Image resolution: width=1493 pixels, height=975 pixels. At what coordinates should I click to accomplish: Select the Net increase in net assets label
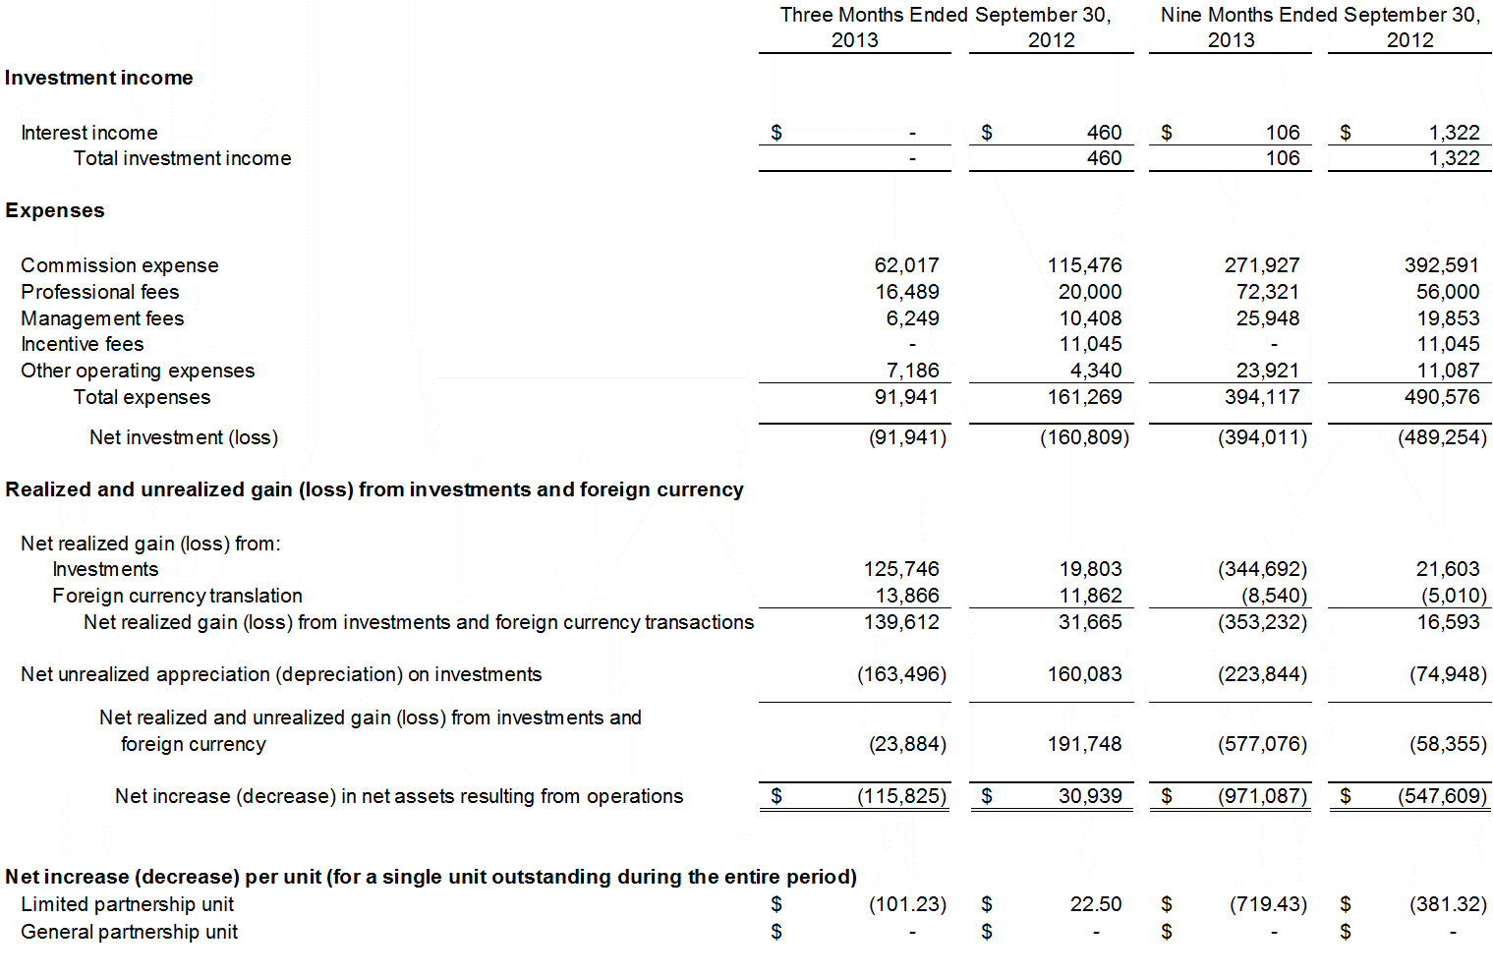(x=399, y=796)
